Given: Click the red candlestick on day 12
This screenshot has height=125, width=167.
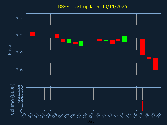Looking at the screenshot, I should (x=112, y=42).
